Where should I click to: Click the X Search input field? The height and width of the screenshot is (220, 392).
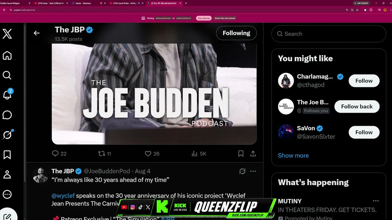click(329, 34)
